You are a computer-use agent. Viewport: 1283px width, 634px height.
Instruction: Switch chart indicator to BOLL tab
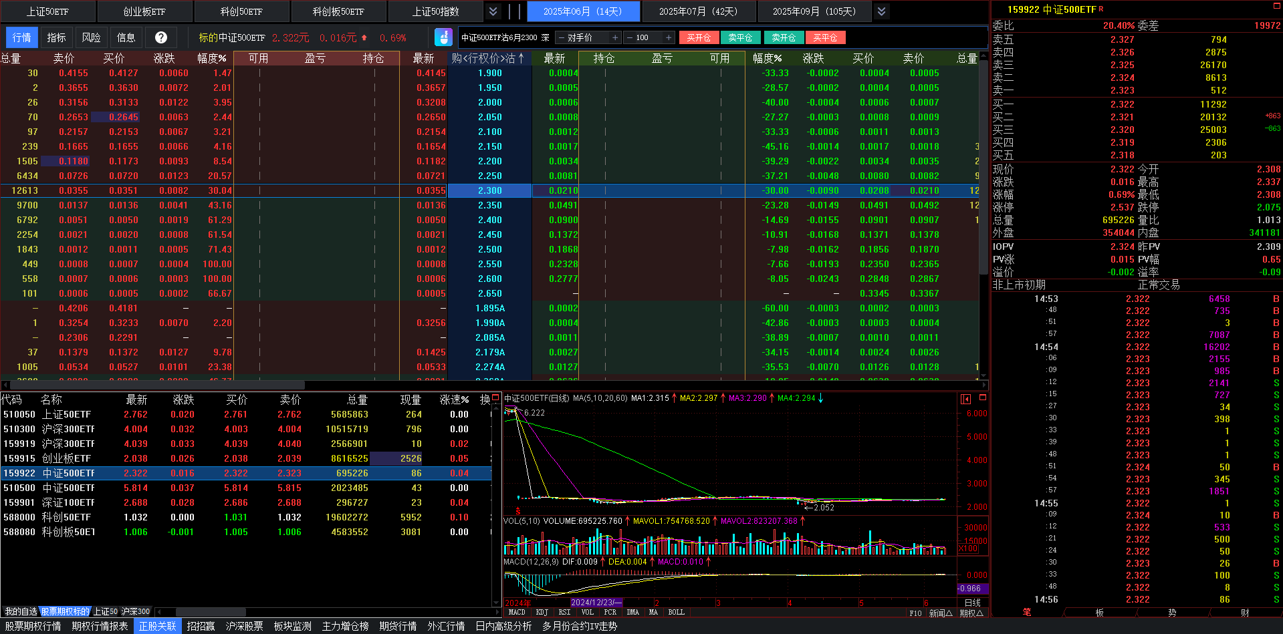[x=677, y=612]
